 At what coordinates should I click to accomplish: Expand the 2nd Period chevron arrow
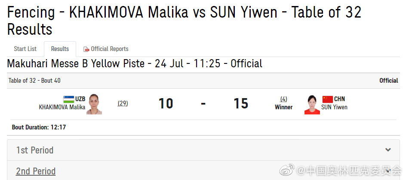point(388,171)
